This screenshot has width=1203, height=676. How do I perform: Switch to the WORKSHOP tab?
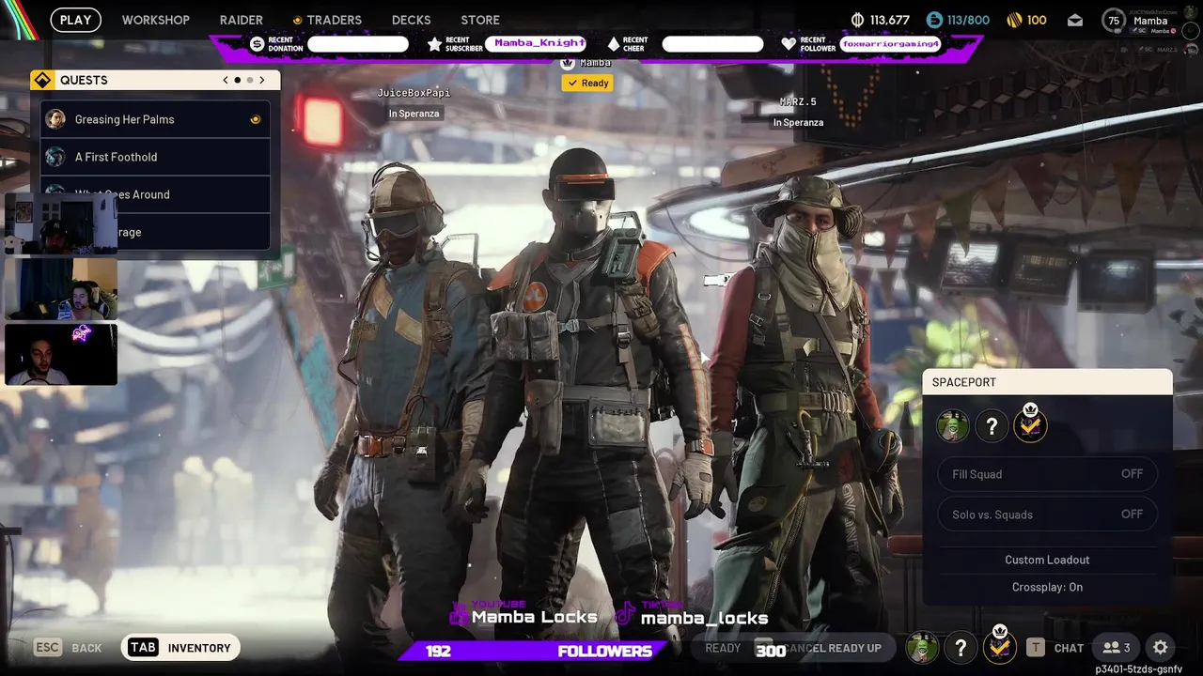(x=155, y=20)
